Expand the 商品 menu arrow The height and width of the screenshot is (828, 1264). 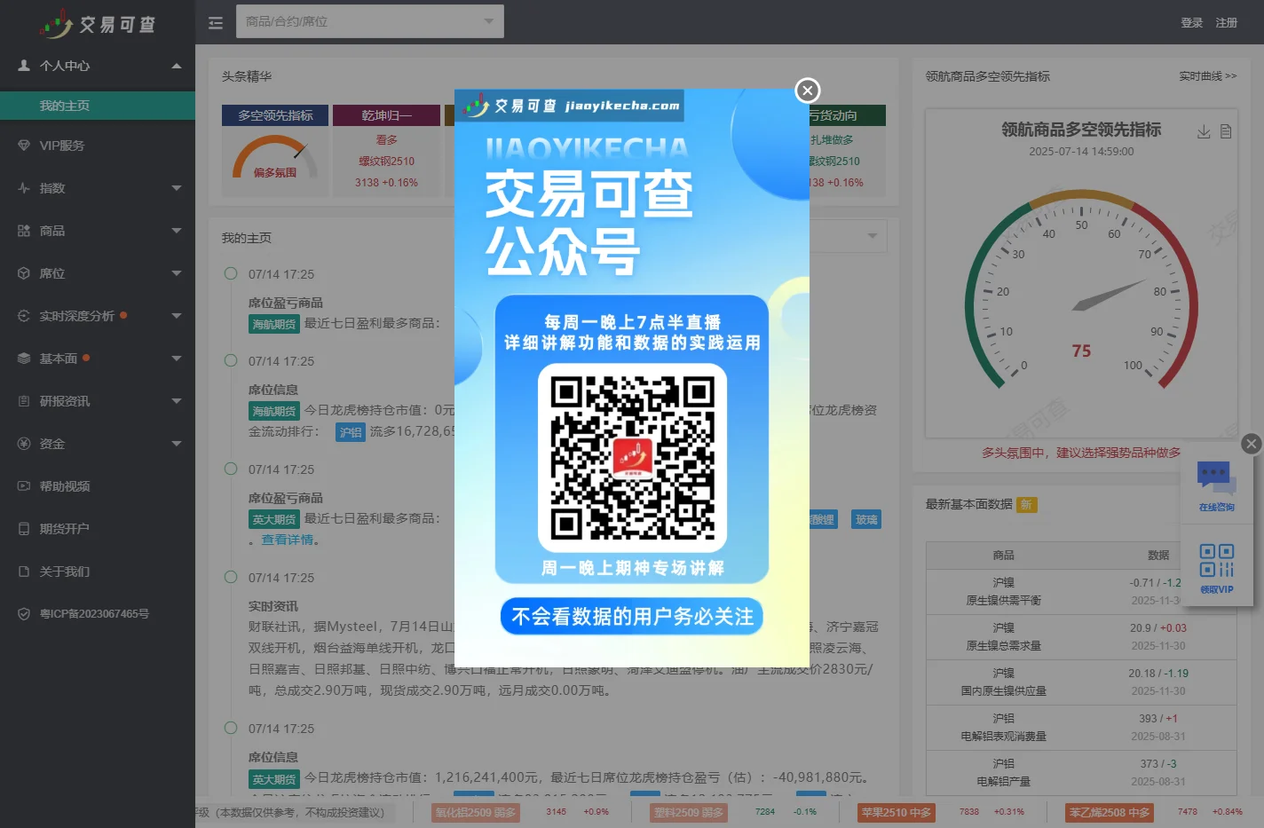(x=177, y=231)
